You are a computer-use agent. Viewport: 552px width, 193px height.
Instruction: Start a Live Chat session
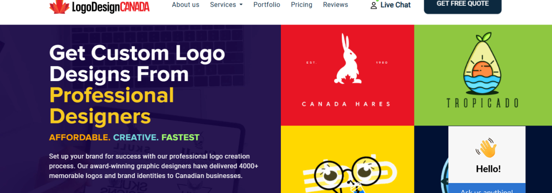(x=395, y=5)
